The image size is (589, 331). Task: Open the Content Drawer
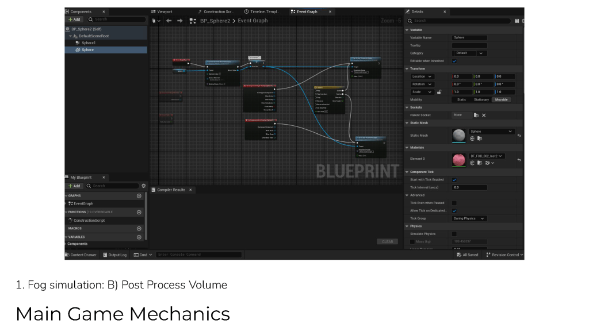pyautogui.click(x=81, y=255)
